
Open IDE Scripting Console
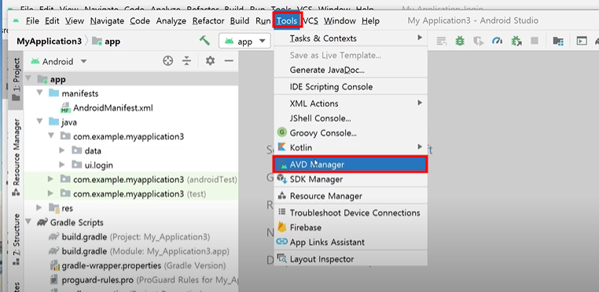tap(351, 87)
